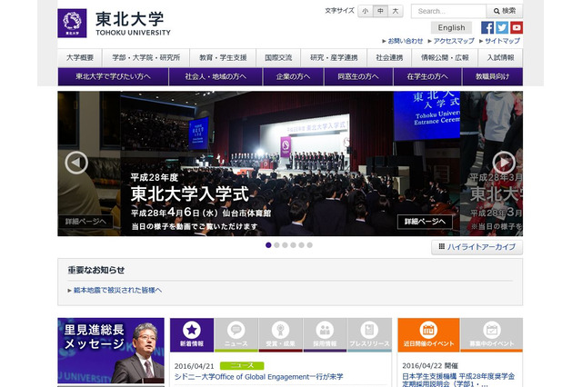
Task: Click the green ニュース category tag
Action: pyautogui.click(x=242, y=365)
